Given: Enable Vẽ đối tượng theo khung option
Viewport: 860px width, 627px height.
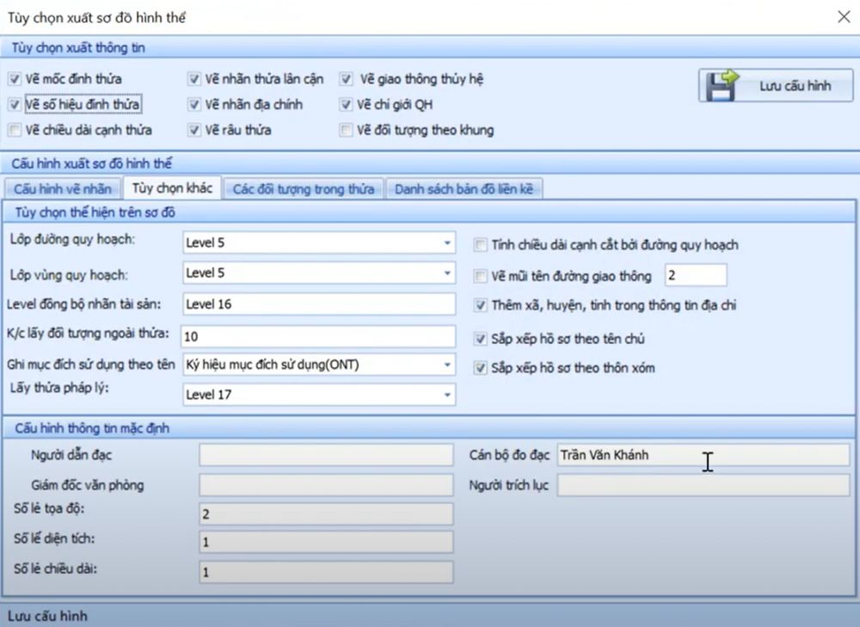Looking at the screenshot, I should tap(346, 131).
